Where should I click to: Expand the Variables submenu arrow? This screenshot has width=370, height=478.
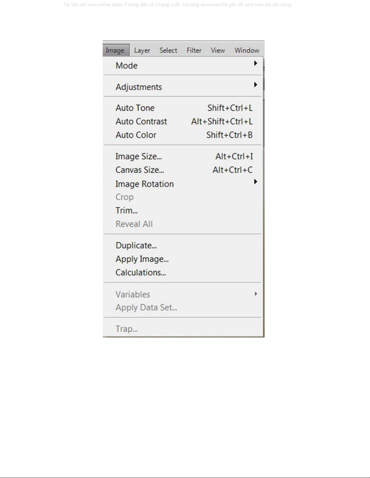256,294
